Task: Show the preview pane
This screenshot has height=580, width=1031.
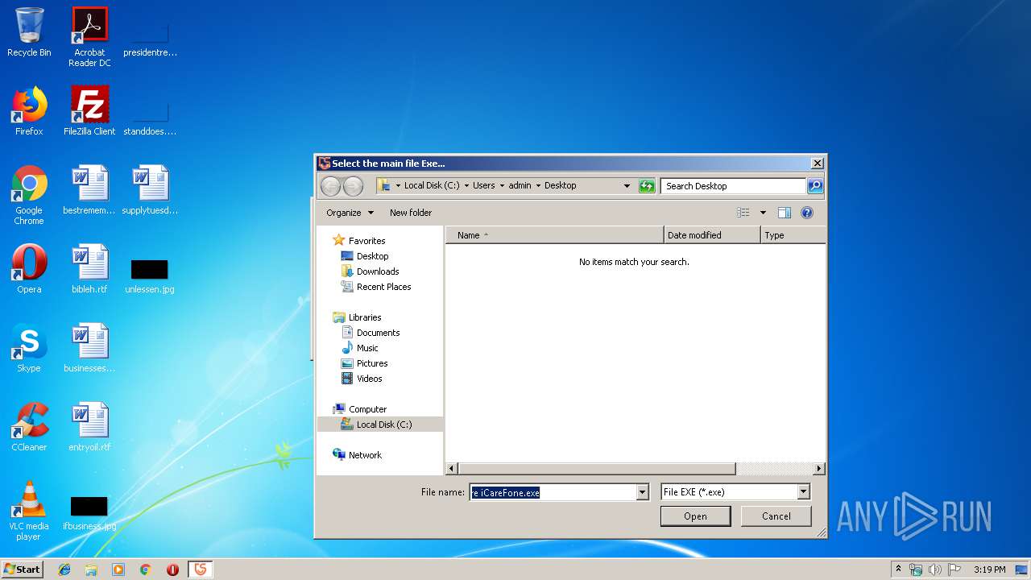Action: (x=785, y=213)
